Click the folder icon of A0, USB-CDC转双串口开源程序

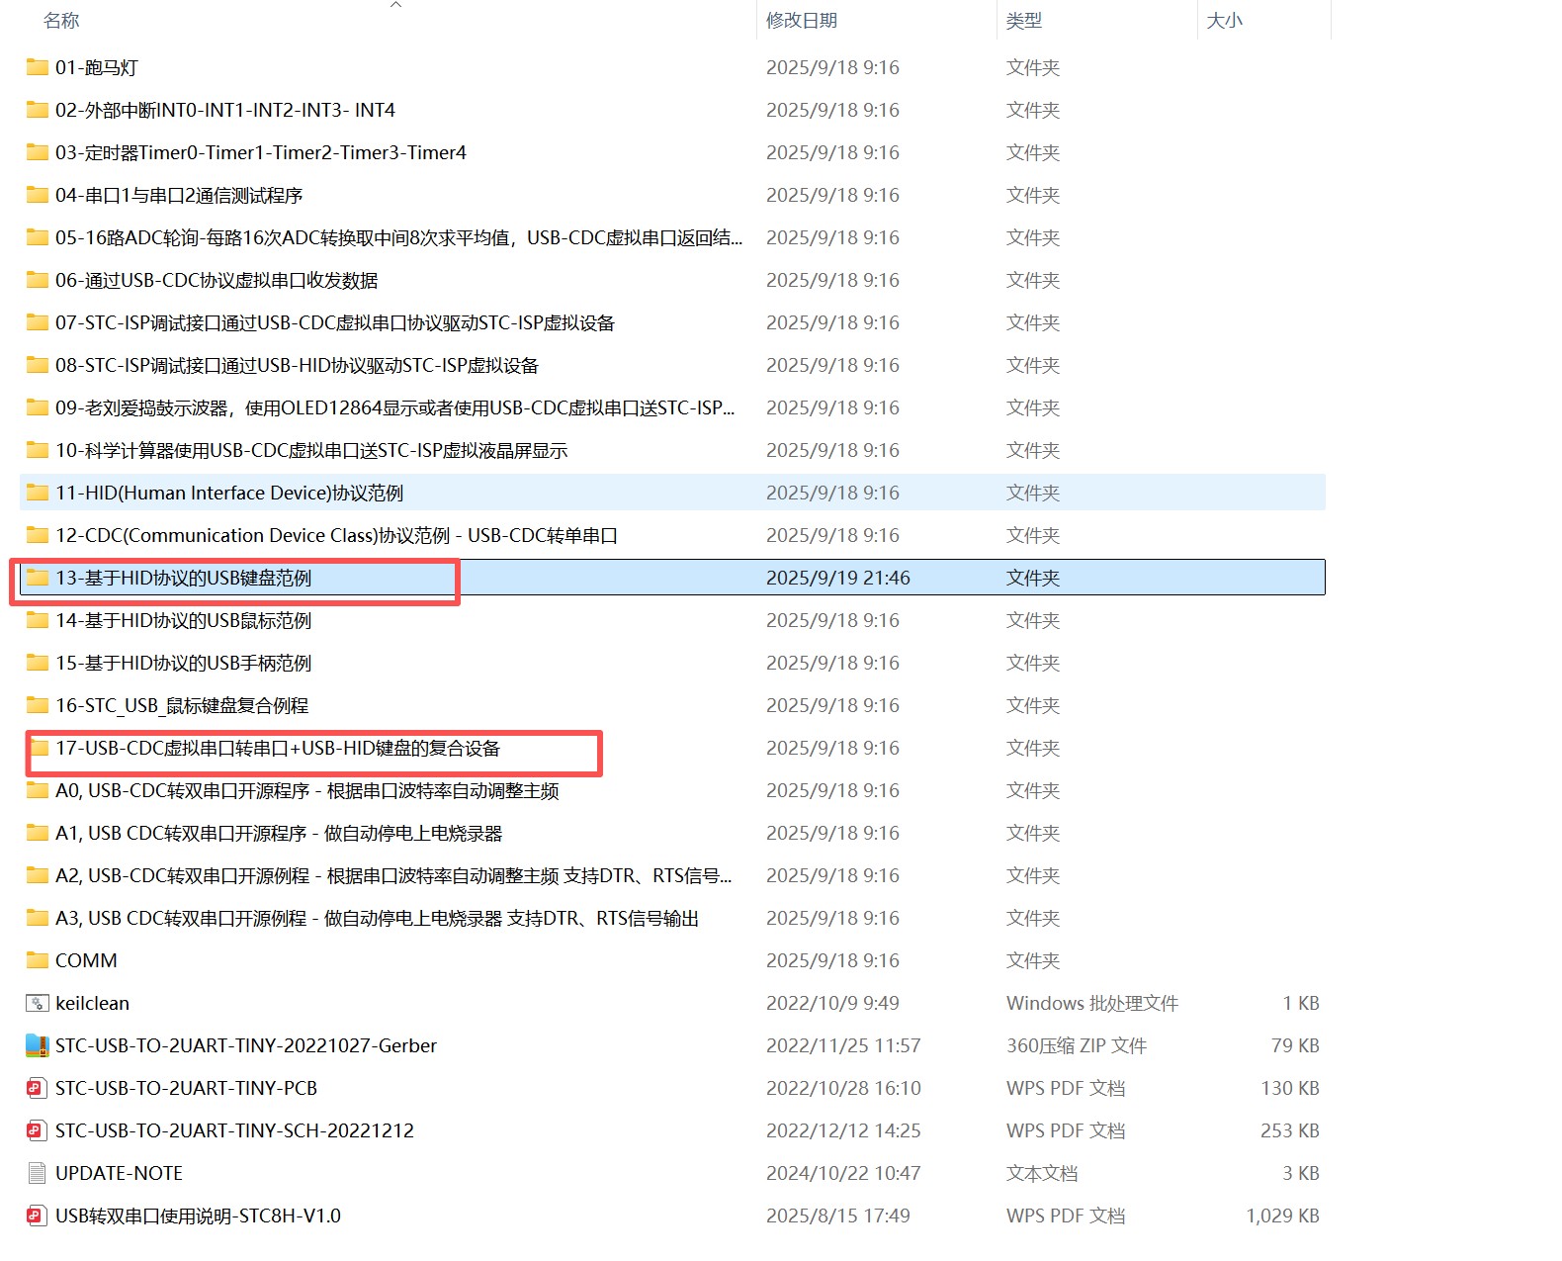coord(38,790)
